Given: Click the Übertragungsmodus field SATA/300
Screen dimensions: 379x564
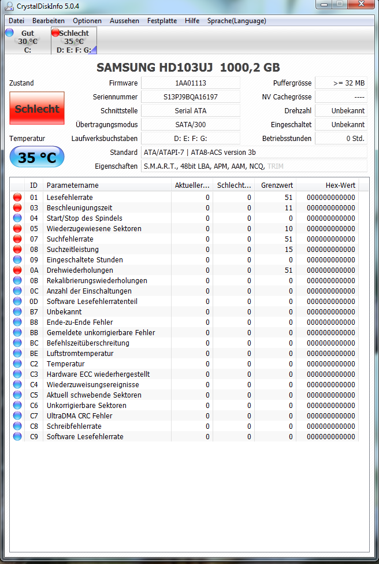Looking at the screenshot, I should tap(191, 124).
